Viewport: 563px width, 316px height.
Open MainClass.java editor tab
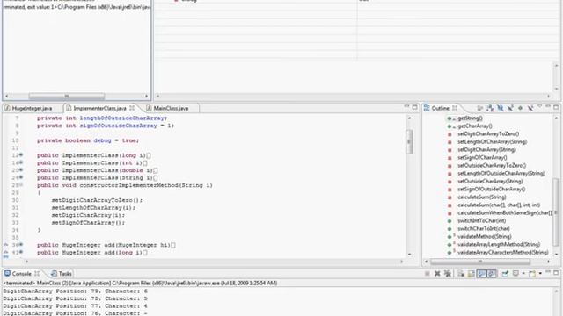[167, 108]
